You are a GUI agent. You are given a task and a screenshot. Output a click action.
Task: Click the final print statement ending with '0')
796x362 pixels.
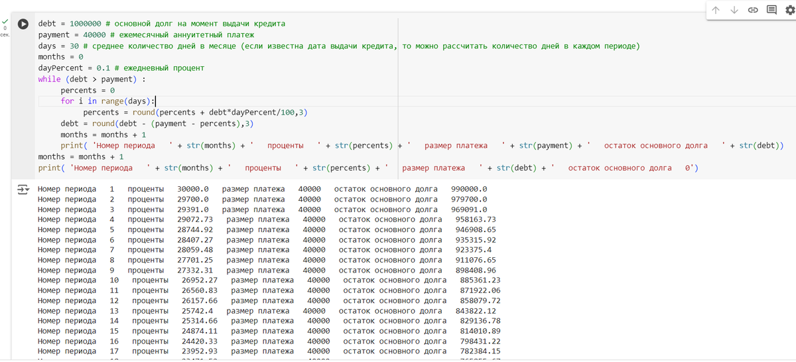tap(369, 168)
